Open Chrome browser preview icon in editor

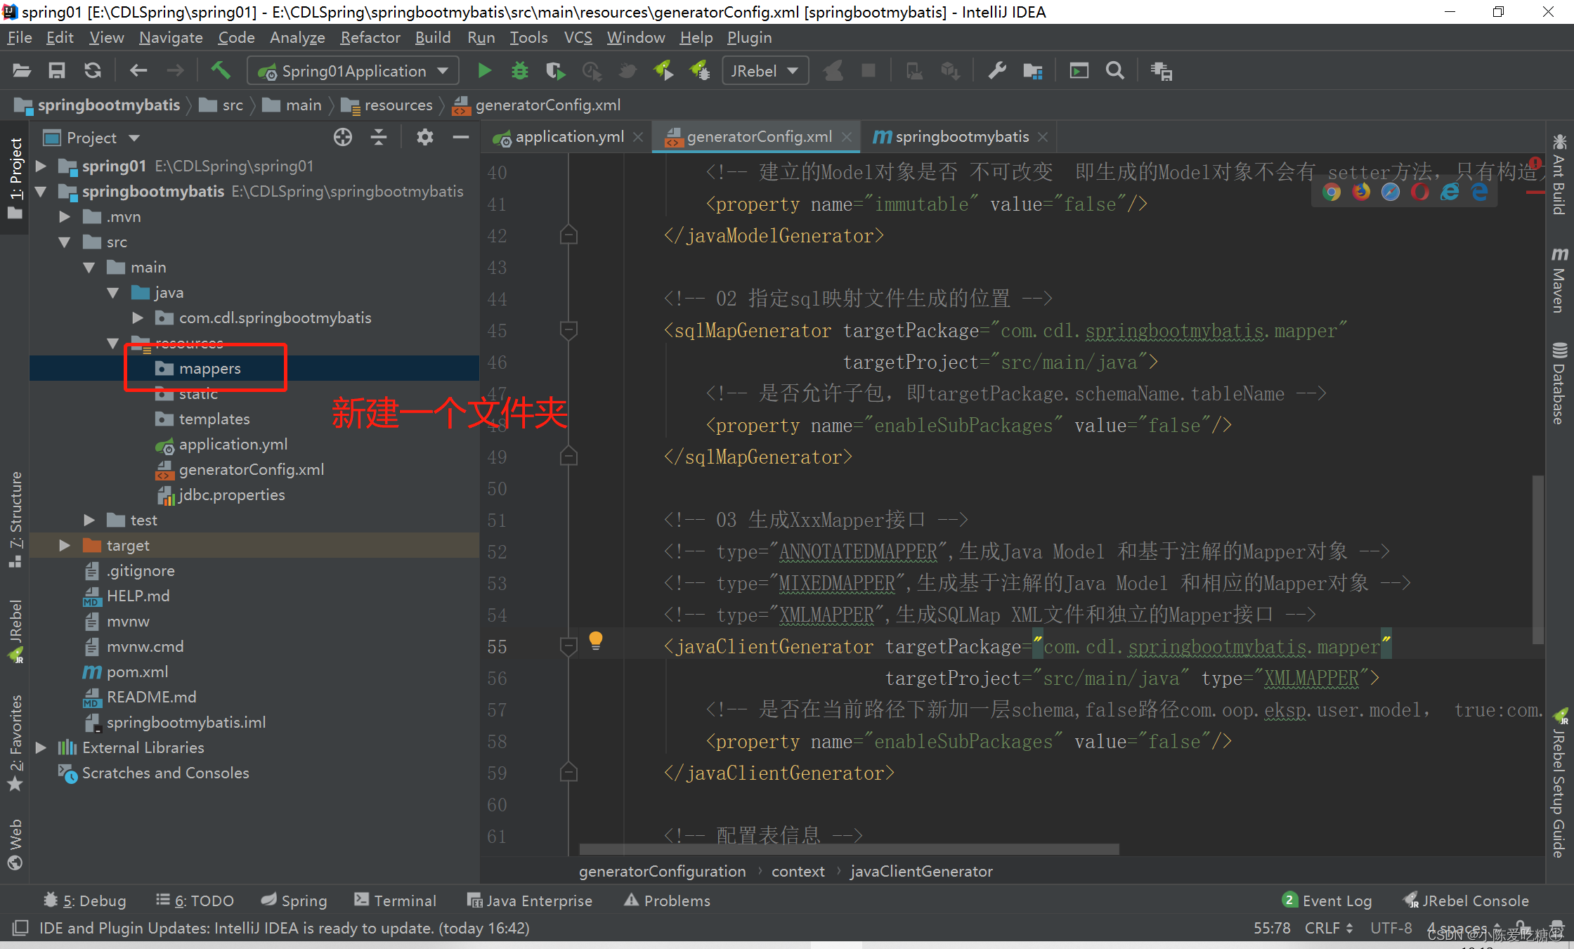point(1331,192)
